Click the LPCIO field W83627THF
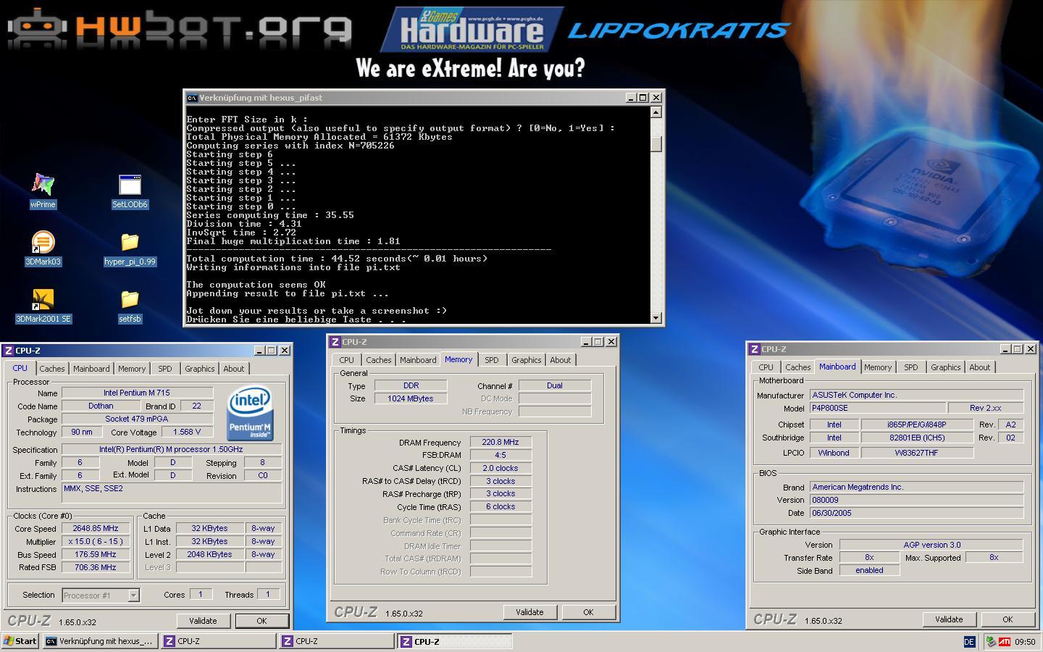 click(x=916, y=453)
